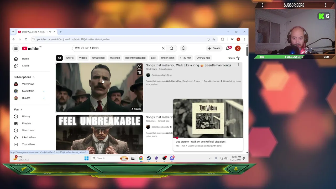The image size is (336, 189).
Task: Open the Walk Like a King video thumbnail
Action: pos(99,88)
